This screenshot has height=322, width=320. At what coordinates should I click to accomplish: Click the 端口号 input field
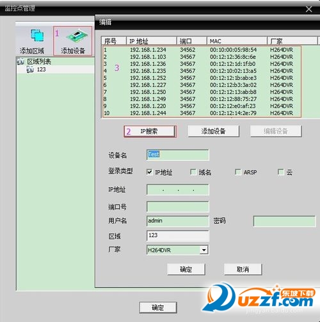[178, 207]
